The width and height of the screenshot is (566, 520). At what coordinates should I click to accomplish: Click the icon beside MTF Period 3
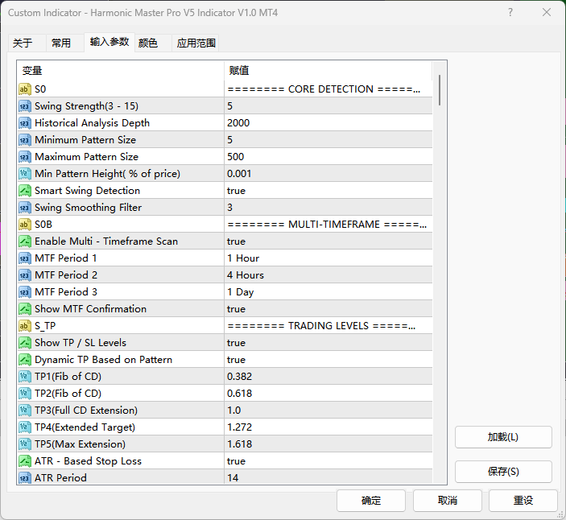click(x=24, y=292)
